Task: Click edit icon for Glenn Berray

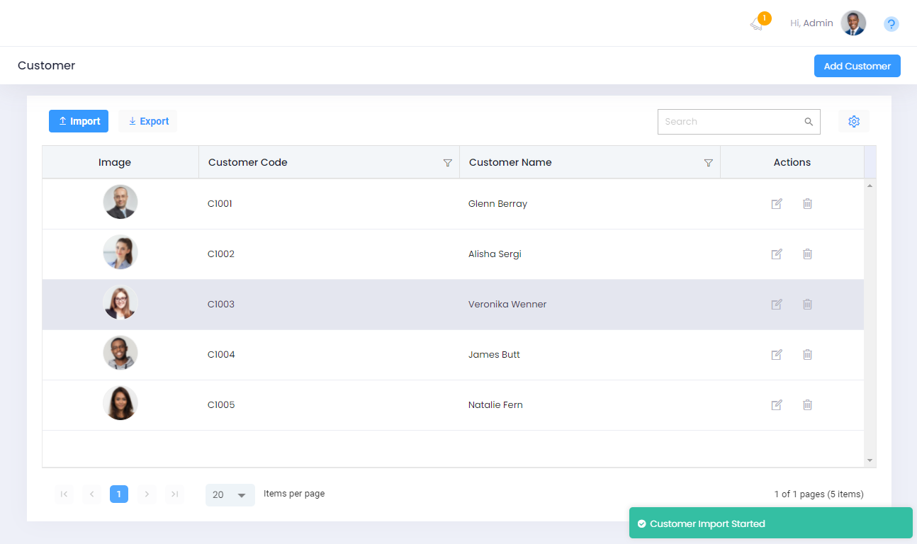Action: point(777,204)
